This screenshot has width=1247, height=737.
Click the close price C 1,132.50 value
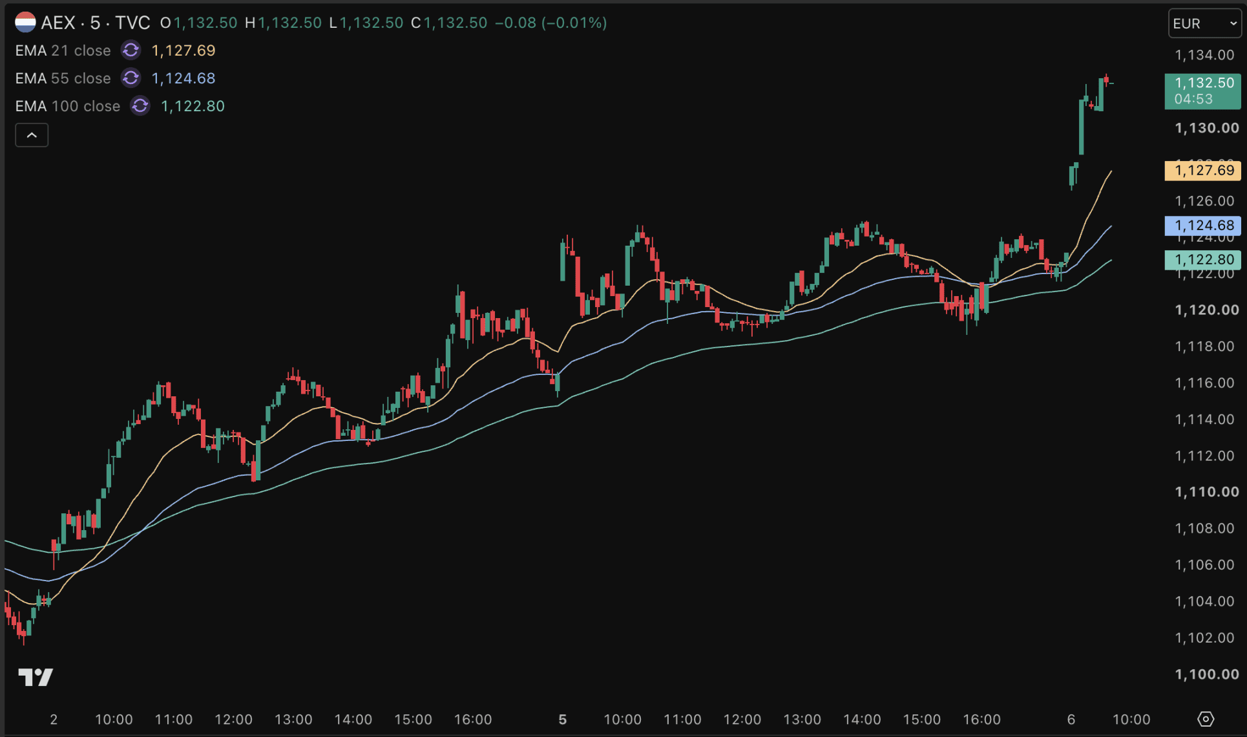tap(449, 23)
